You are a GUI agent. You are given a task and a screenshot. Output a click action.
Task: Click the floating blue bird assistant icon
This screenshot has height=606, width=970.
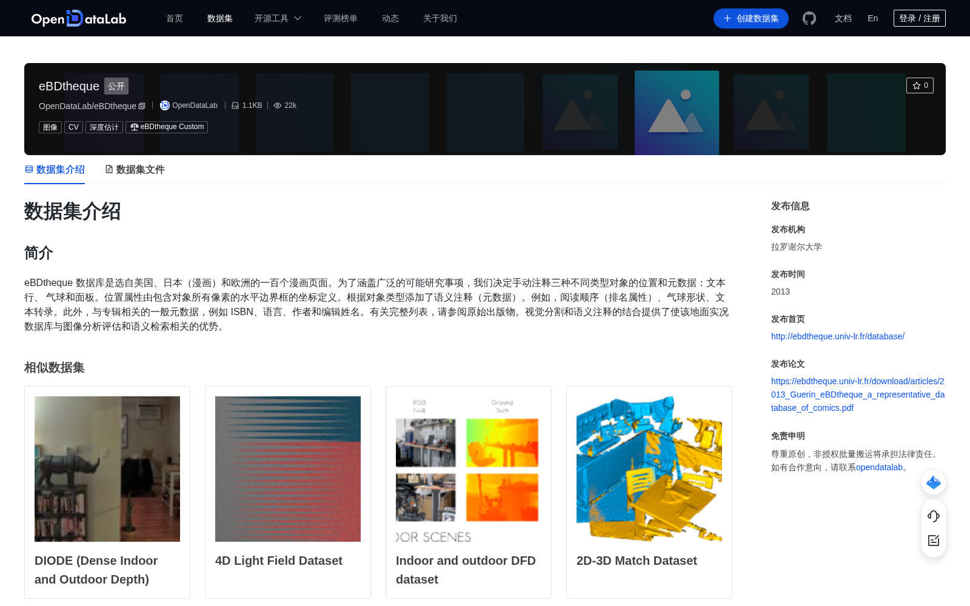click(934, 482)
